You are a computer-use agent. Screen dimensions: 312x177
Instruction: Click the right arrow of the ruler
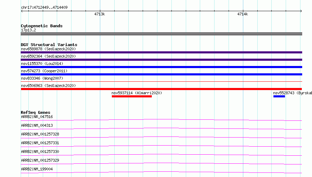301,11
